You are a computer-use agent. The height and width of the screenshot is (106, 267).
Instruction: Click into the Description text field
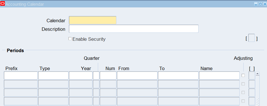pos(134,29)
